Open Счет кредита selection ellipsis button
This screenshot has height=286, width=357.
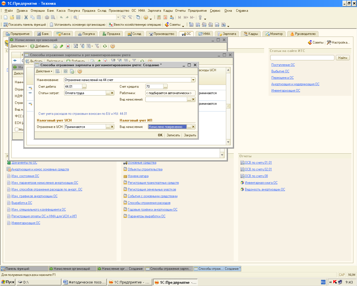165,87
